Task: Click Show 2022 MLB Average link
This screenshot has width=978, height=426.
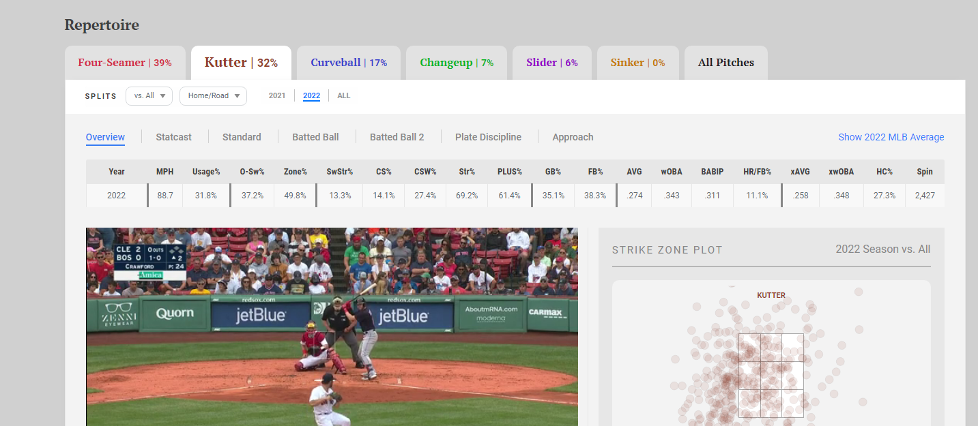Action: [x=891, y=137]
